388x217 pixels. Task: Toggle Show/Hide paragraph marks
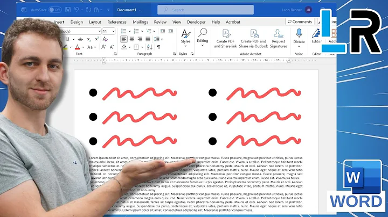click(x=158, y=47)
